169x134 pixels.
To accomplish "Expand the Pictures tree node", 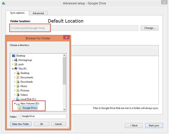I will (x=15, y=90).
